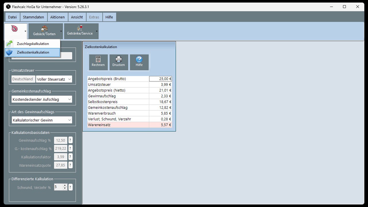Click the G.-kostenaufschlag field showing 219,22

coord(61,149)
